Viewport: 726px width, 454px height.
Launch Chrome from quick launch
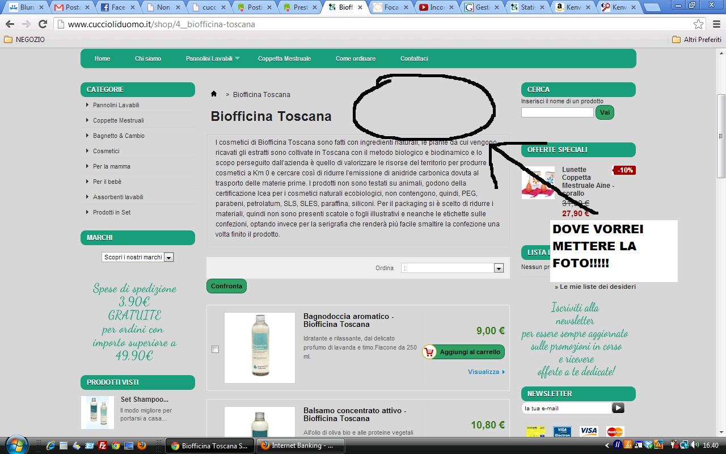(116, 445)
